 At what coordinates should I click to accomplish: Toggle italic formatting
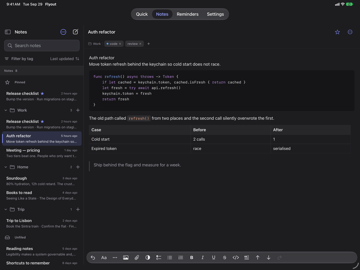(x=202, y=258)
